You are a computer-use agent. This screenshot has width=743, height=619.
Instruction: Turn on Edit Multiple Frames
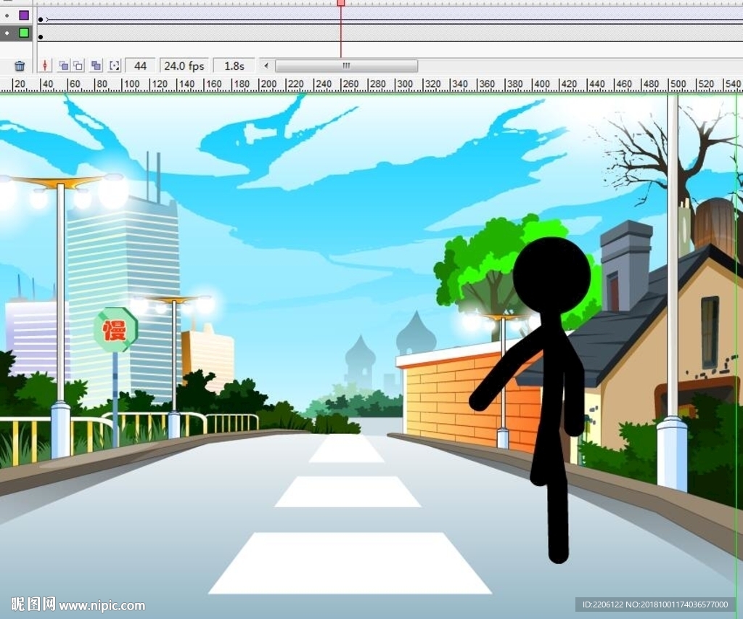click(x=96, y=66)
